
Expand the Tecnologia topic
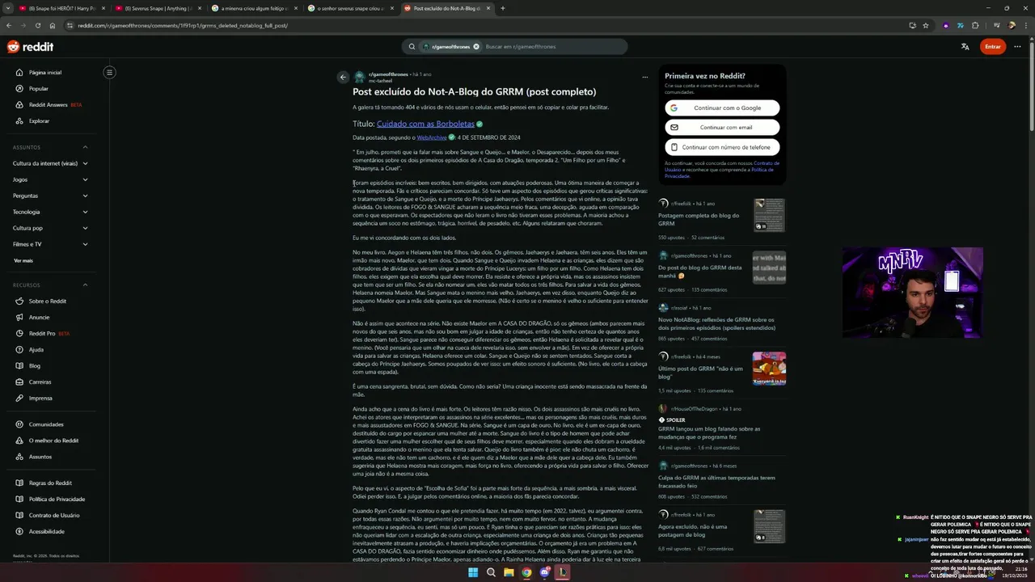pos(50,212)
